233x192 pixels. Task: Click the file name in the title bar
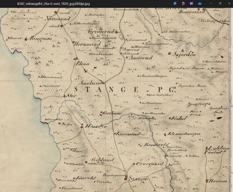[x=53, y=4]
